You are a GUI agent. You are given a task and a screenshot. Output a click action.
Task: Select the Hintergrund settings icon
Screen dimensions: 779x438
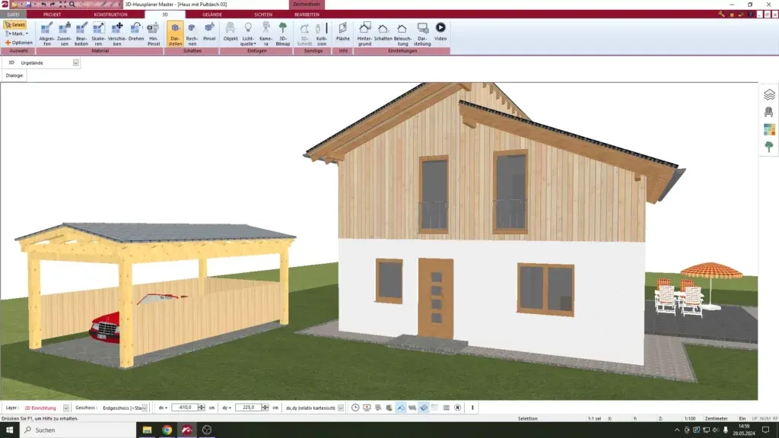coord(364,34)
